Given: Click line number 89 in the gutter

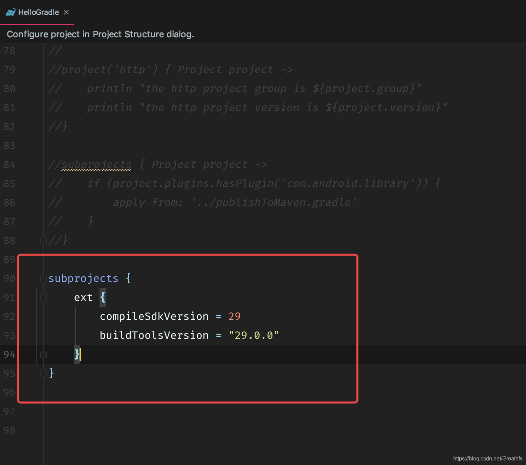Looking at the screenshot, I should [x=9, y=259].
